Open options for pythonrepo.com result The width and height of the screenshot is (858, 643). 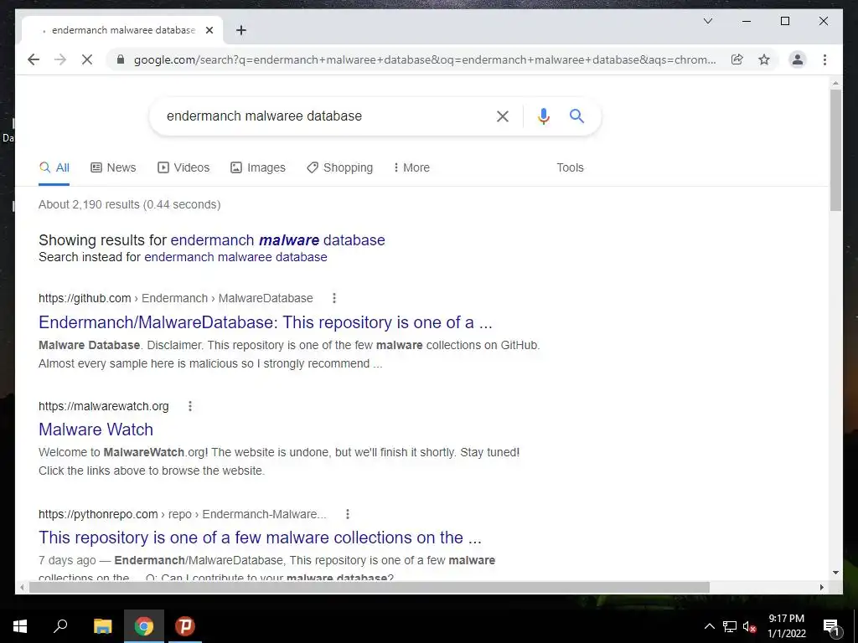tap(348, 514)
